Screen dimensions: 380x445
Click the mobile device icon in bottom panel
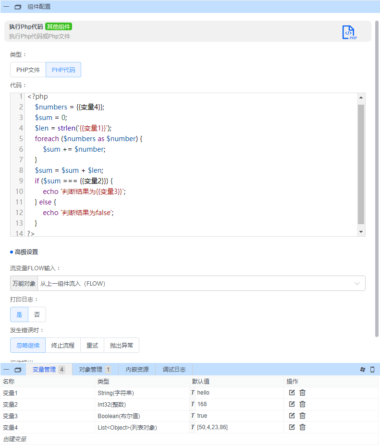tap(372, 370)
